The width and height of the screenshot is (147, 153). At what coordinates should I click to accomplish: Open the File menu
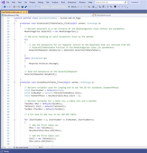[8, 2]
